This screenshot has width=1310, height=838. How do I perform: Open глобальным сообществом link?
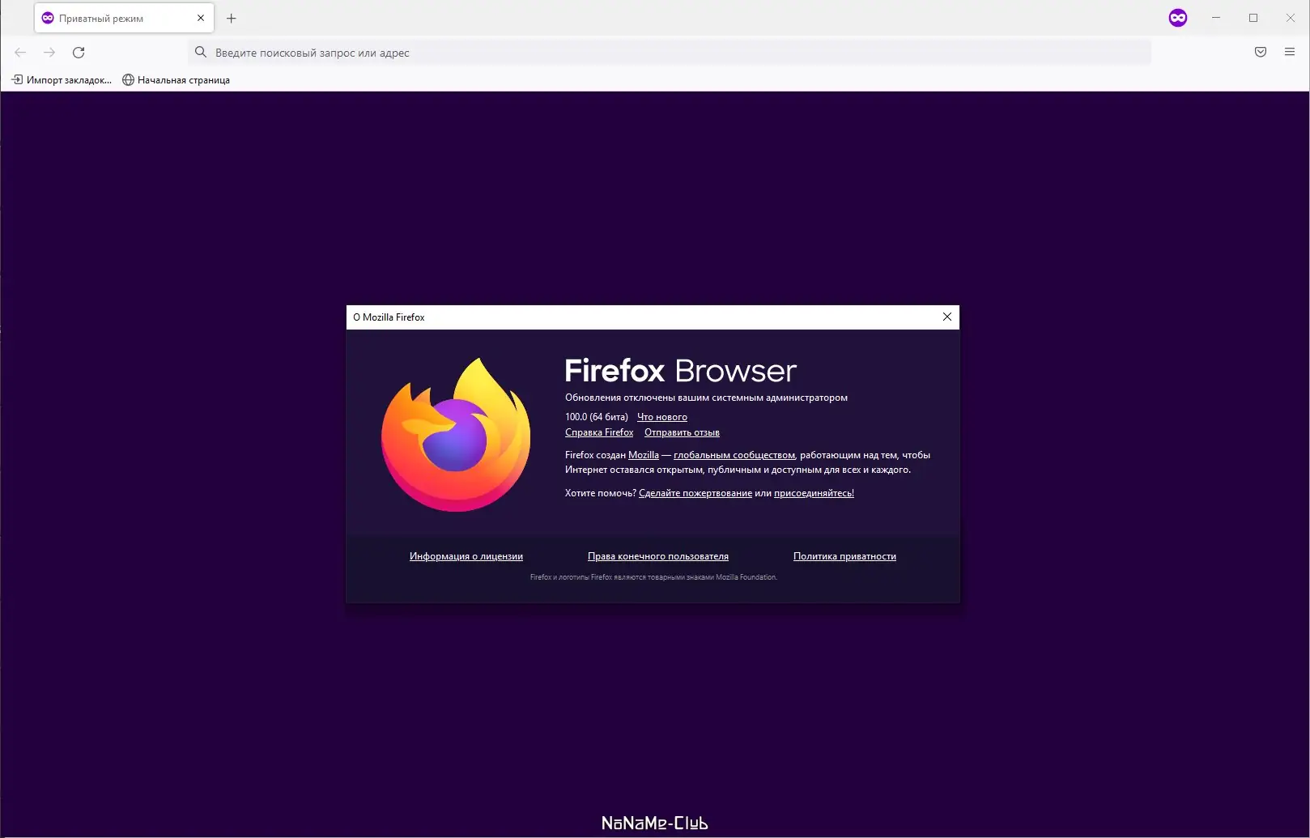734,455
